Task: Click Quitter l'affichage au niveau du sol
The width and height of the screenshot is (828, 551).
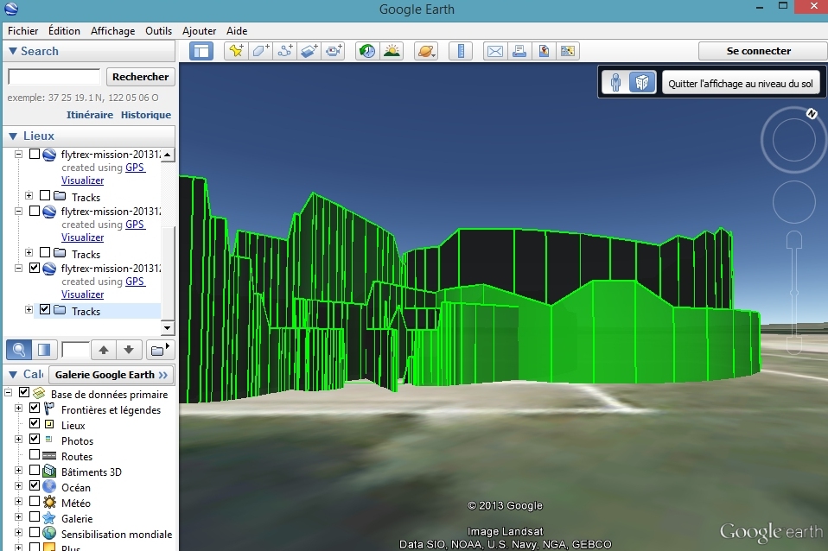Action: coord(741,84)
